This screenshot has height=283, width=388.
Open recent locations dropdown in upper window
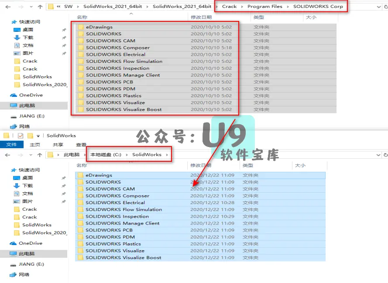(x=31, y=7)
